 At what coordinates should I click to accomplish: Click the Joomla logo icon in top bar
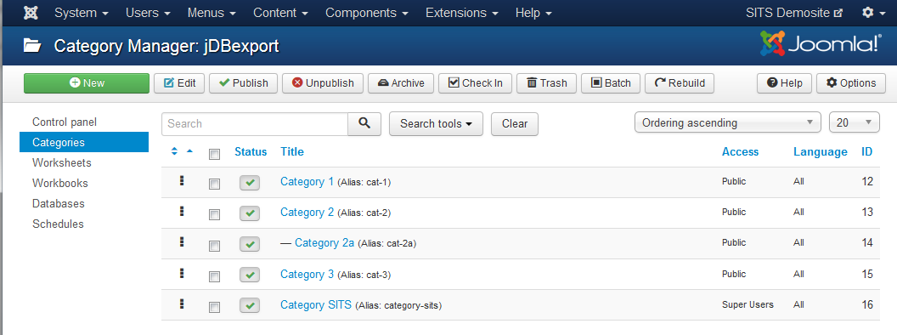pyautogui.click(x=31, y=13)
